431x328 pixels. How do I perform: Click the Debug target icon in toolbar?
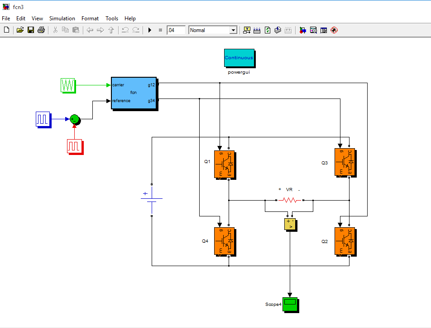tap(334, 30)
